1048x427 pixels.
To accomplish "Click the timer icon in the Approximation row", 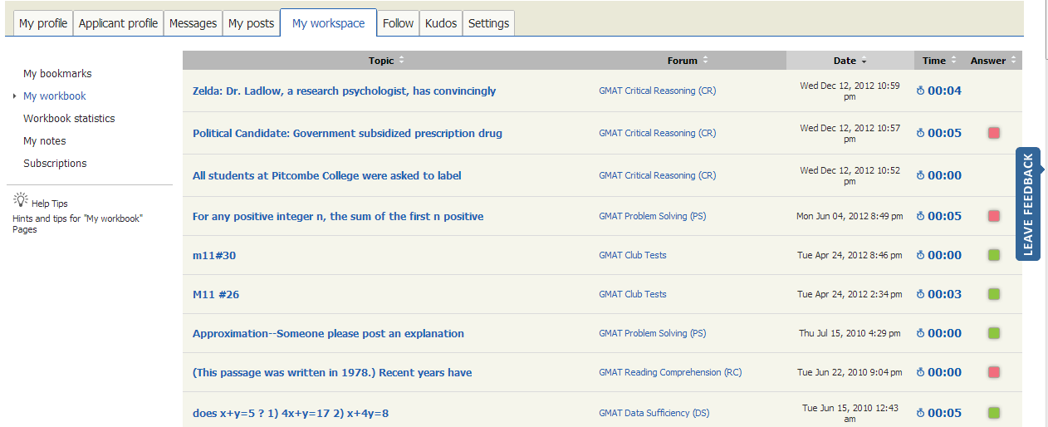I will [x=920, y=333].
